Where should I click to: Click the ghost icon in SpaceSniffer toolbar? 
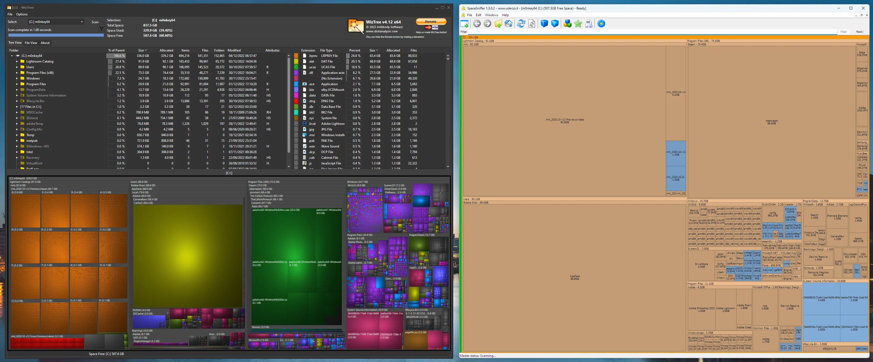[x=589, y=24]
